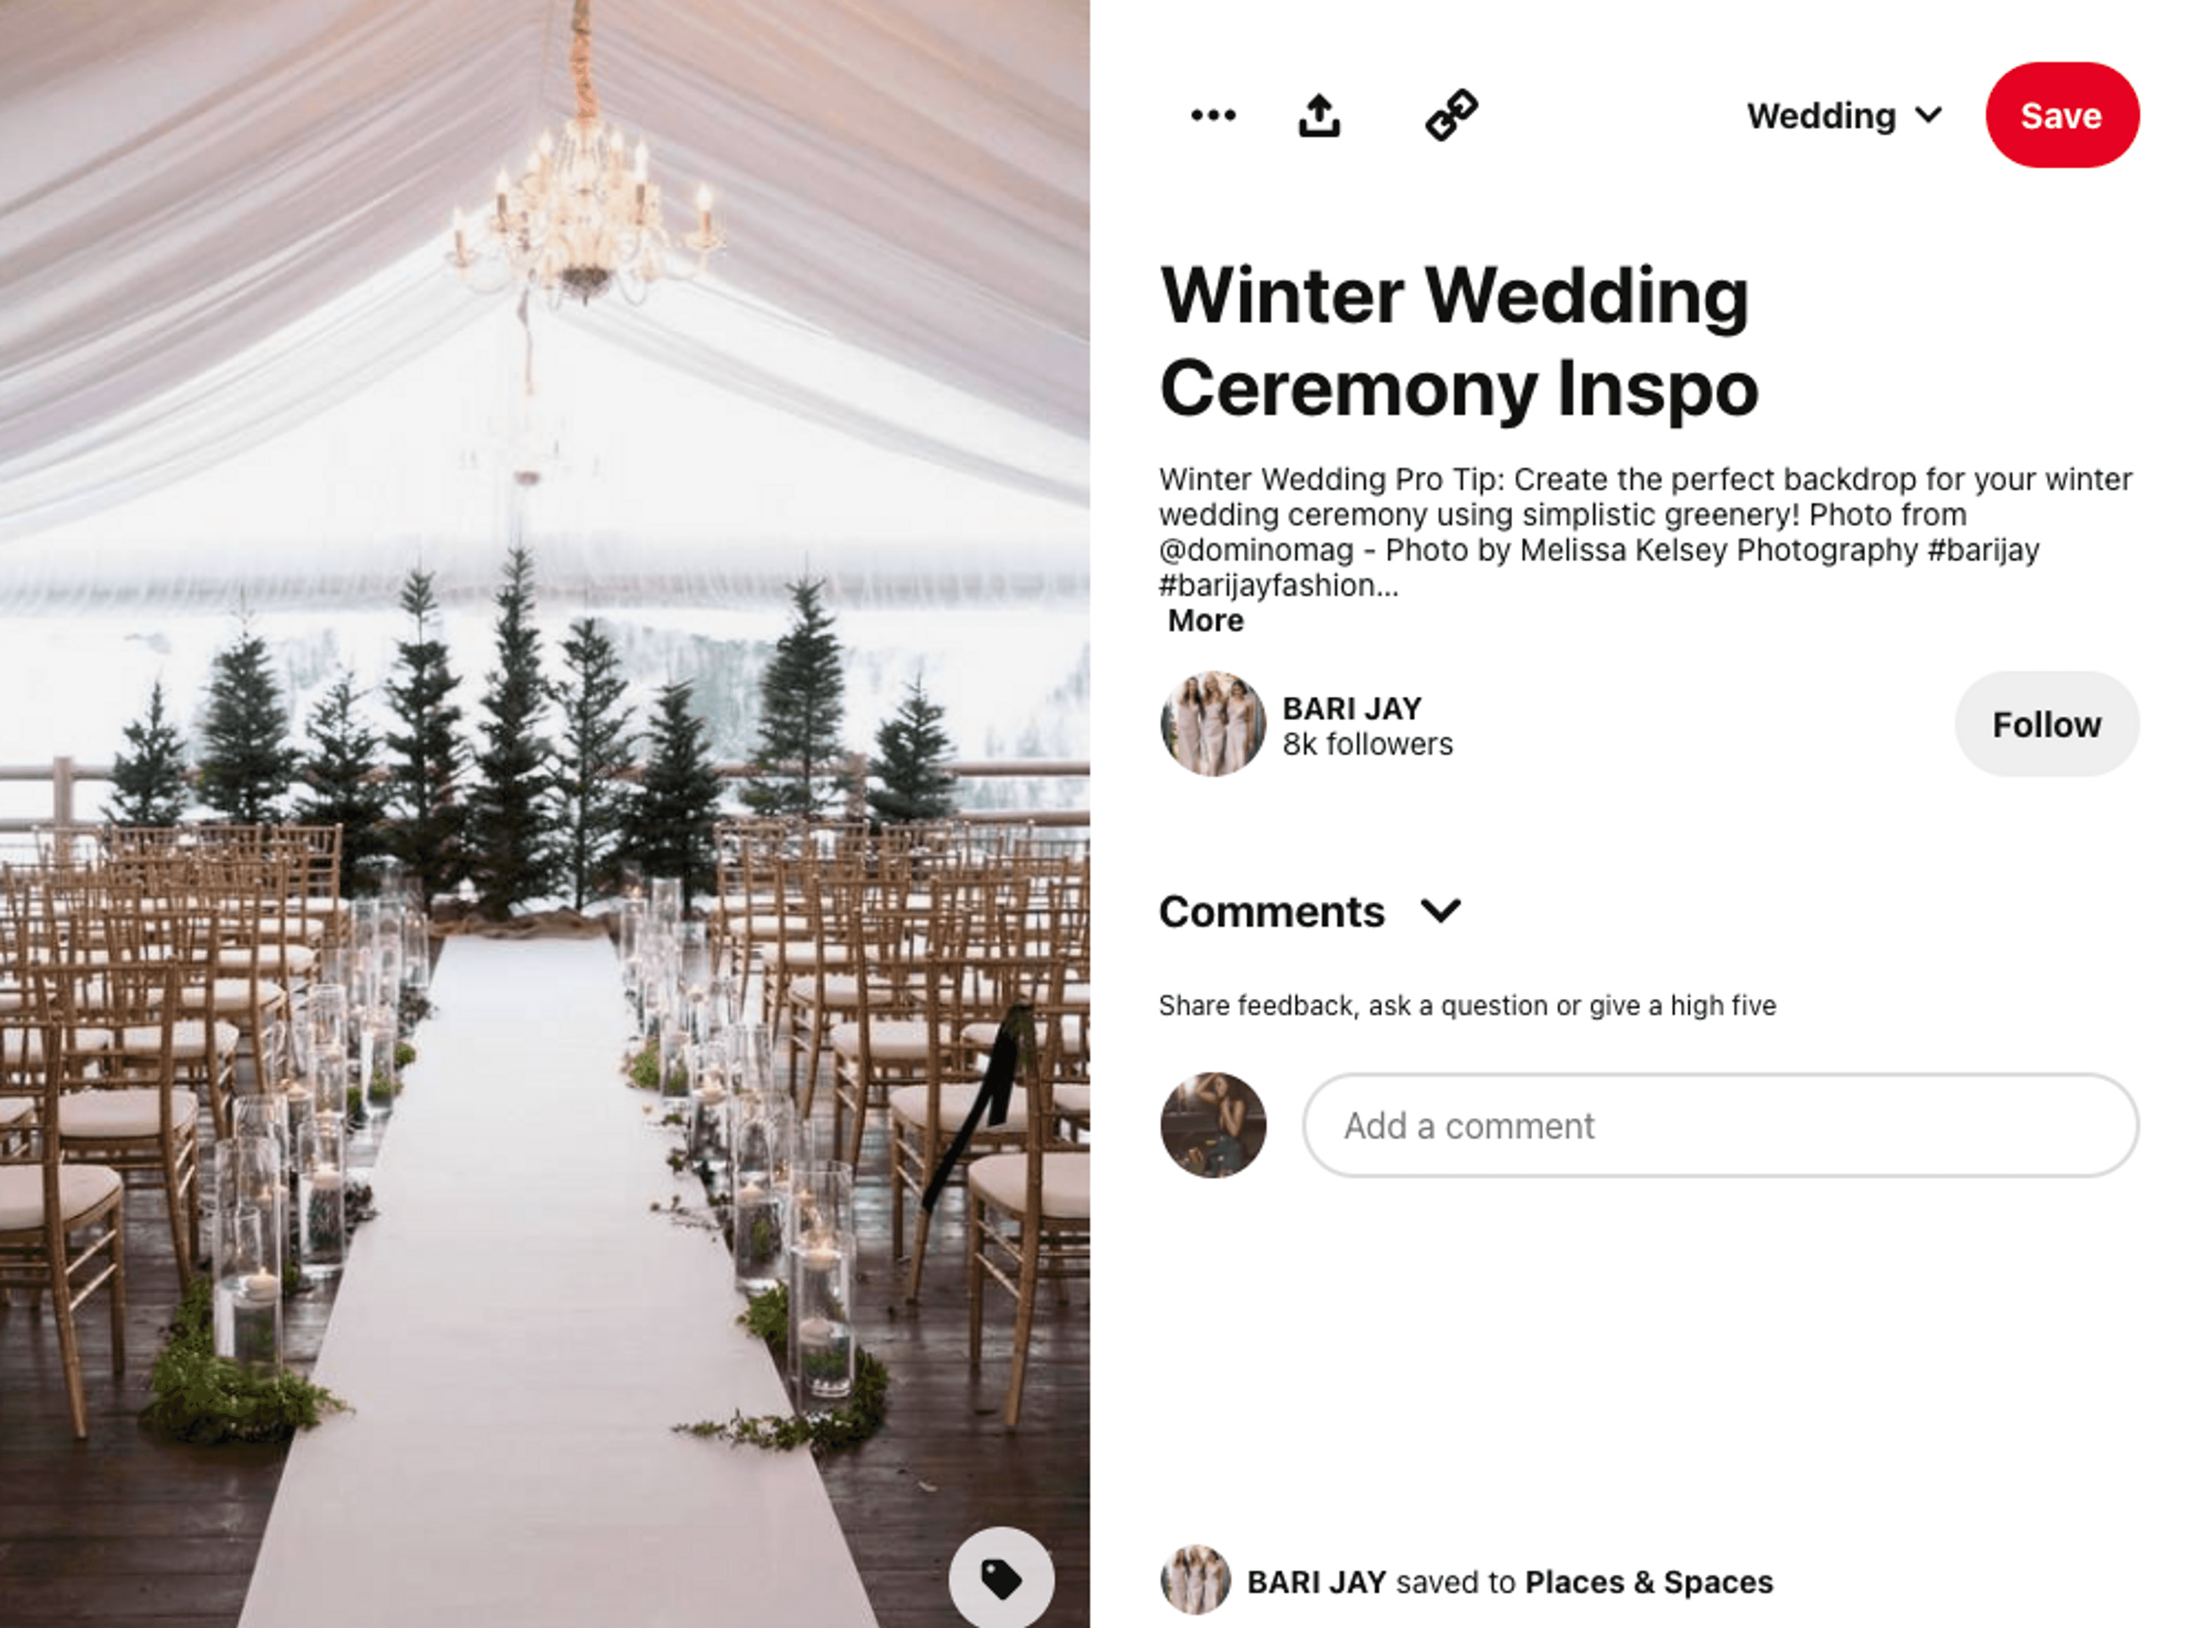Image resolution: width=2193 pixels, height=1628 pixels.
Task: Copy pin link with chain icon
Action: [x=1451, y=115]
